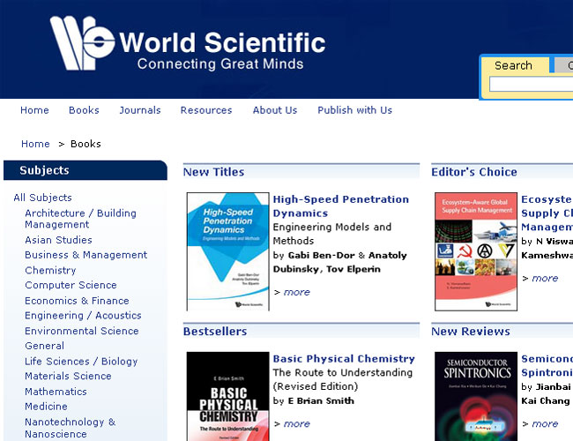Click Semiconductor Spintronics book cover
The height and width of the screenshot is (441, 573).
pos(476,396)
